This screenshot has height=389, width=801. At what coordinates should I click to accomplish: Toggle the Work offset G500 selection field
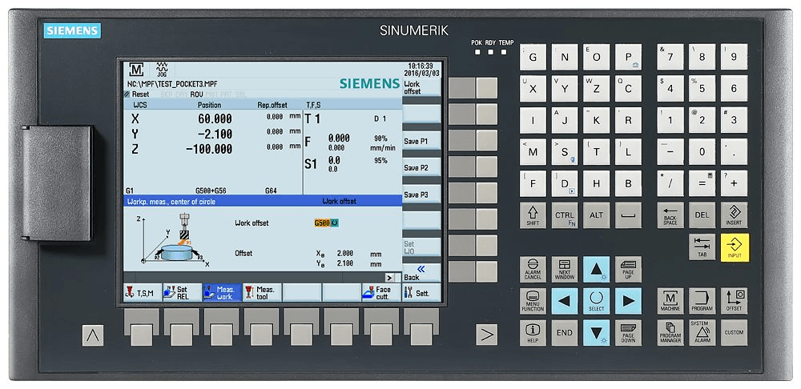click(x=327, y=223)
